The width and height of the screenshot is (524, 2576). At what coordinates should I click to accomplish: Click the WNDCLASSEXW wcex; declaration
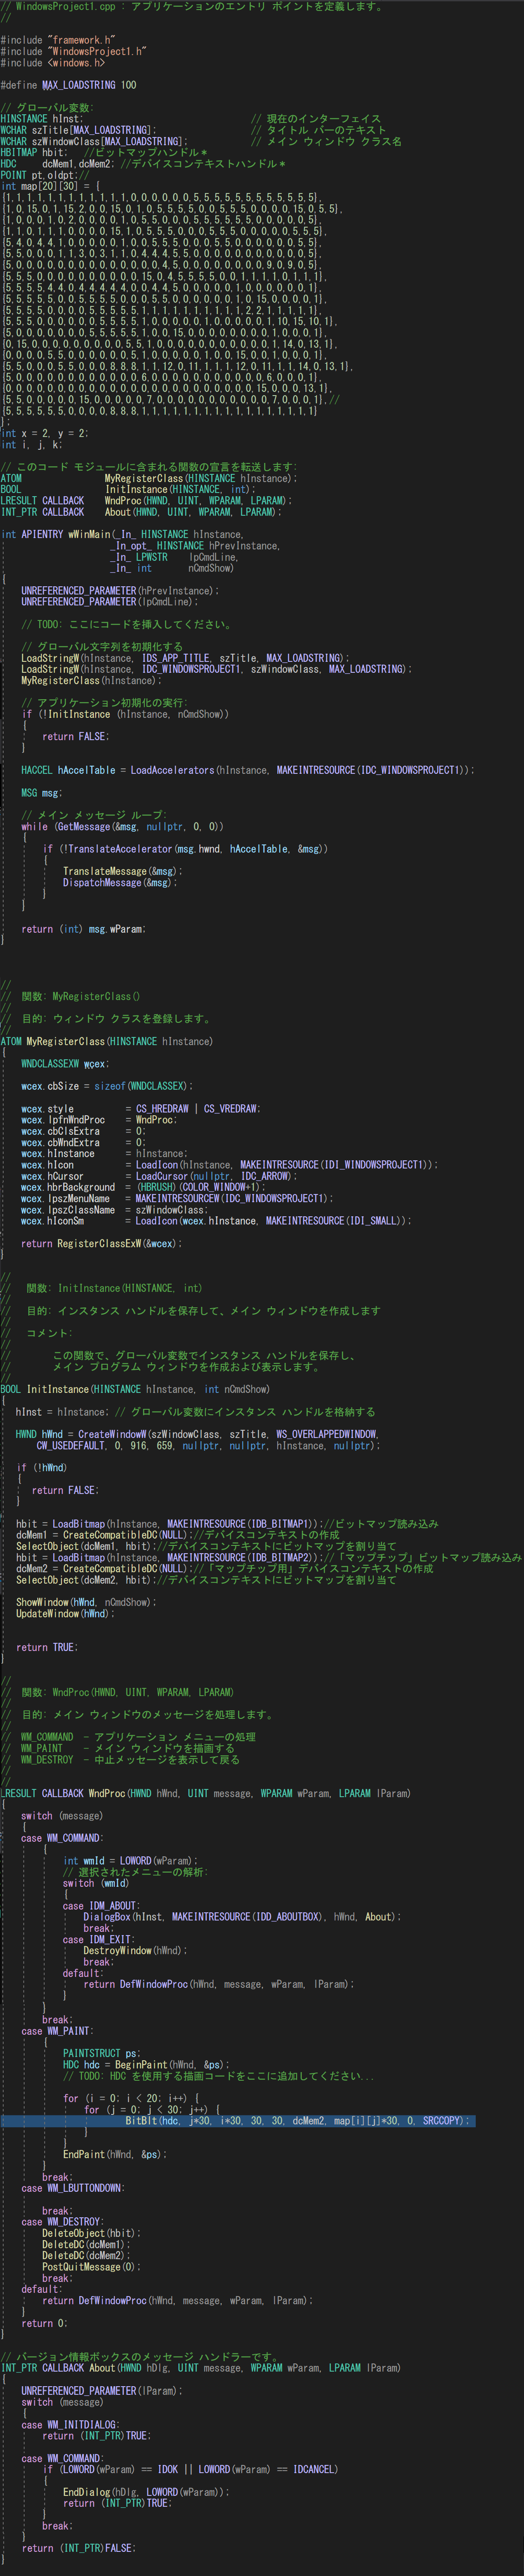pyautogui.click(x=66, y=1064)
